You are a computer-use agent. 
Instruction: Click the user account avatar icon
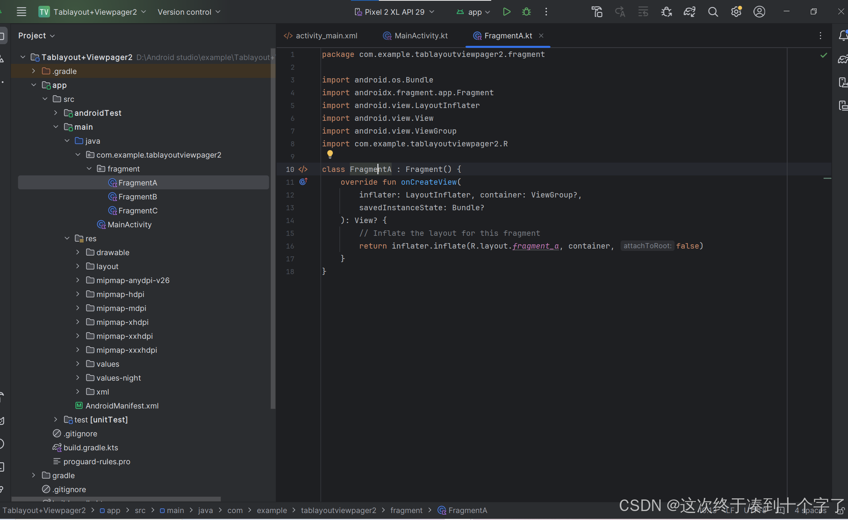759,12
